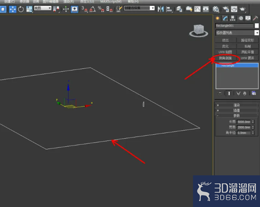Open the 帮助(H) menu
This screenshot has width=260, height=207.
coord(133,2)
